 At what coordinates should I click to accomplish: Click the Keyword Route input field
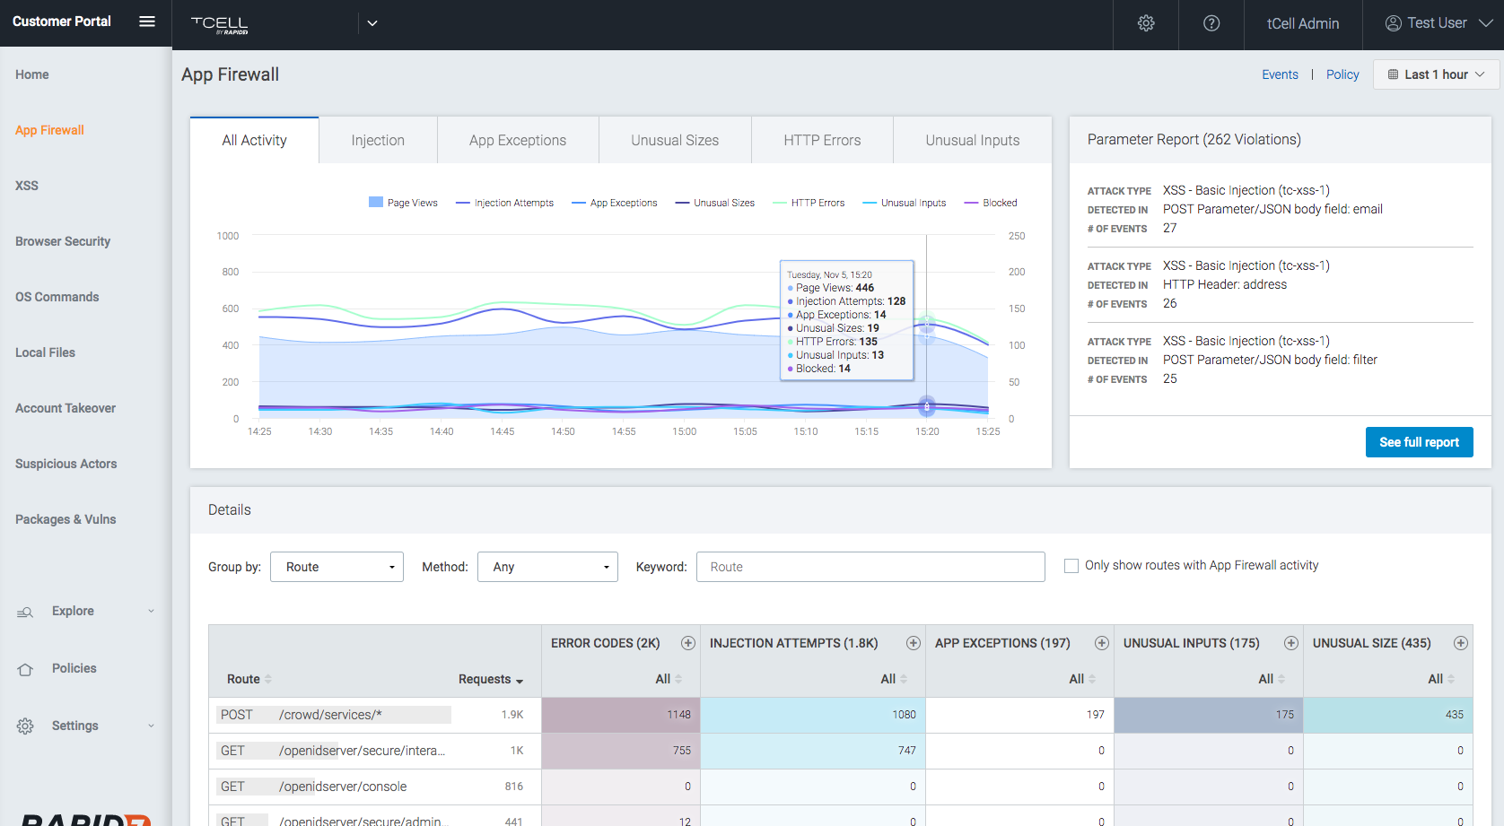(870, 567)
